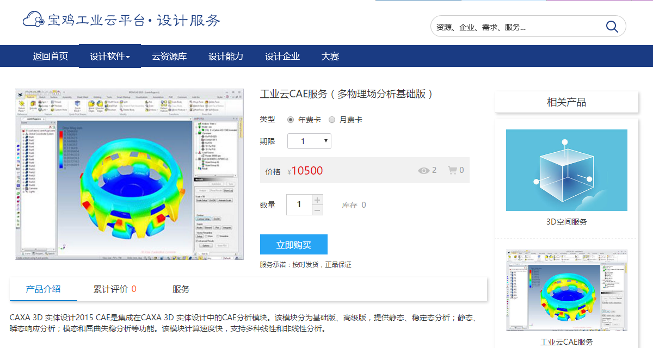Viewport: 653px width, 348px height.
Task: Click 库存 0 stock text
Action: click(x=354, y=205)
